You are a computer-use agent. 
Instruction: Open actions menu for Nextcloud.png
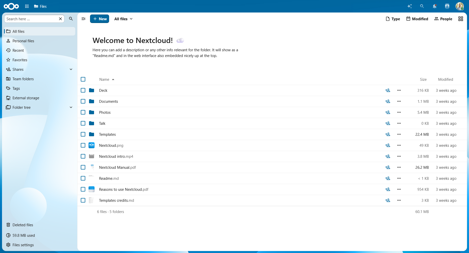click(x=399, y=145)
